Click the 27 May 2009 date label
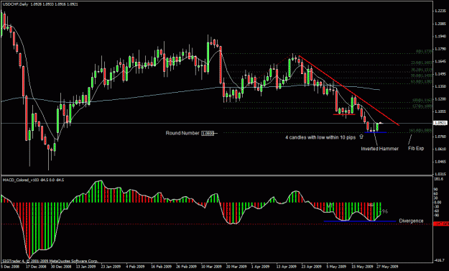Screen dimensions: 449x271 [x=387, y=267]
